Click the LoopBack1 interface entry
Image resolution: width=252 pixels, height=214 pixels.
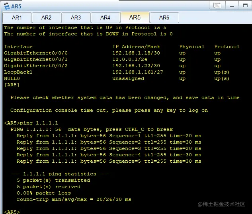18,72
